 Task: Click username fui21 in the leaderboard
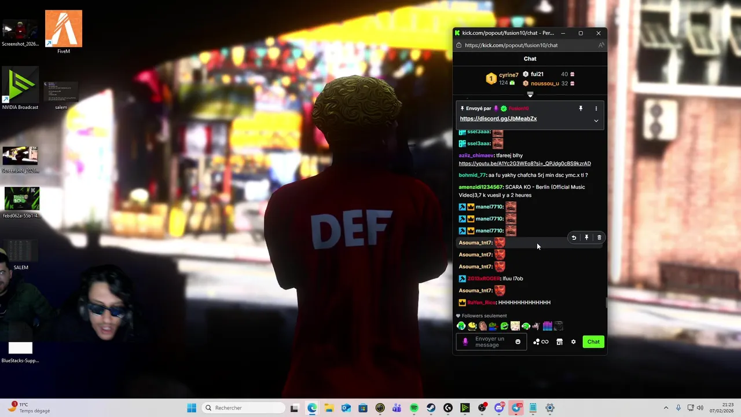(x=537, y=74)
